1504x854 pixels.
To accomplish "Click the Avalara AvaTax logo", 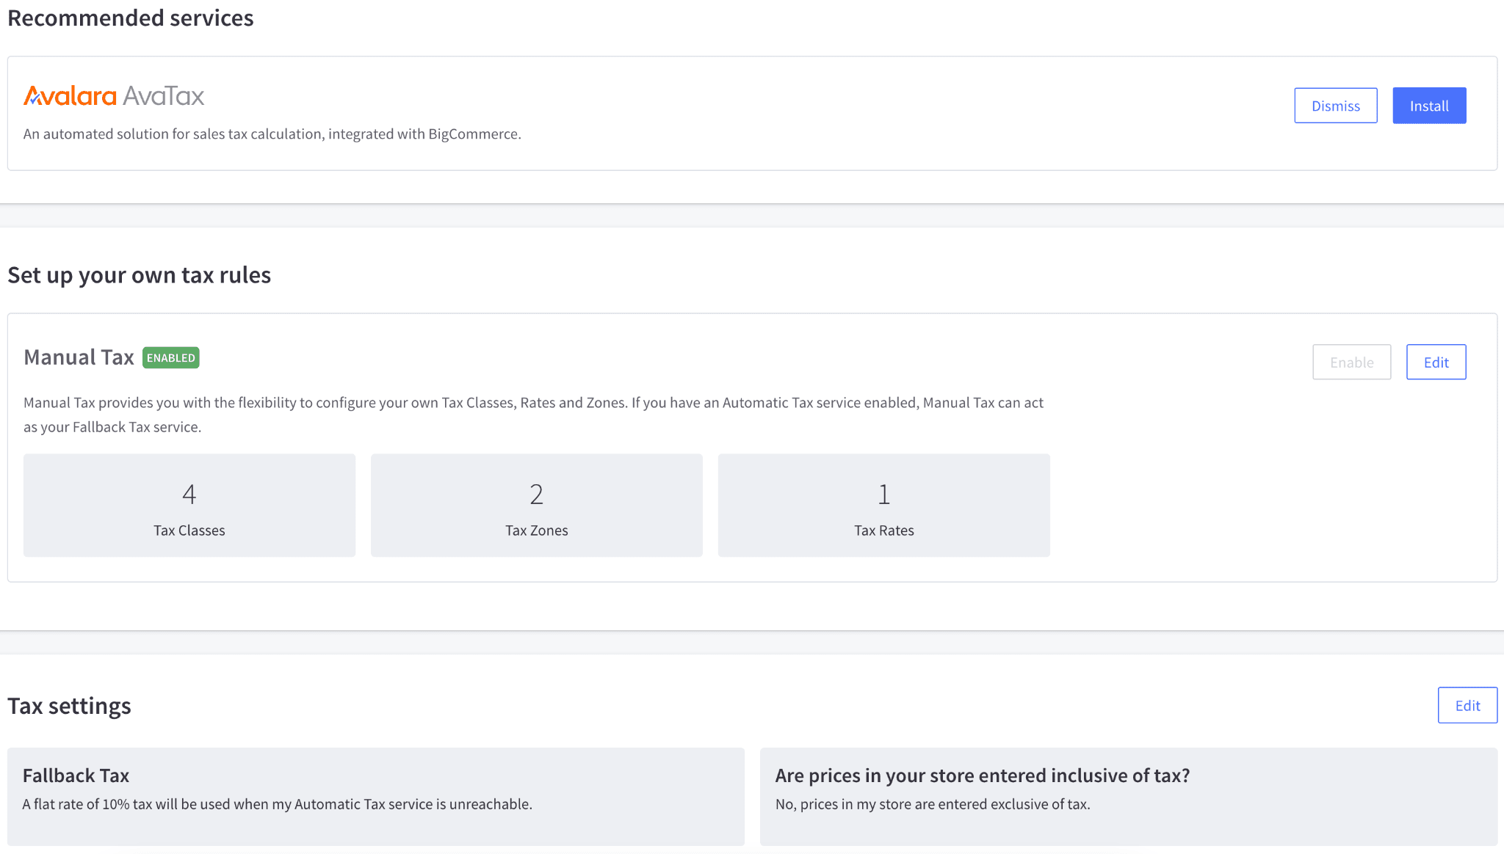I will click(x=114, y=96).
